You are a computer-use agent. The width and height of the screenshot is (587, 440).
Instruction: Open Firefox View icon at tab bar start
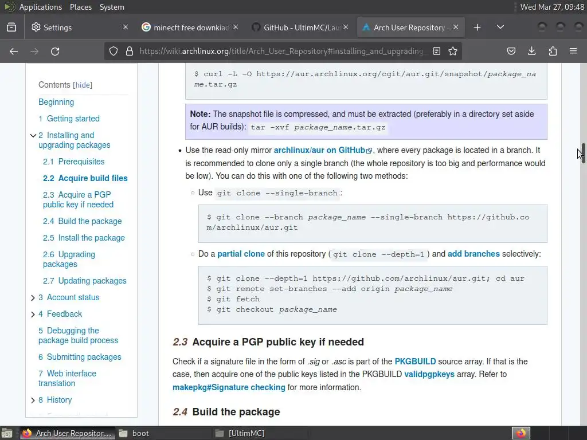pyautogui.click(x=11, y=27)
